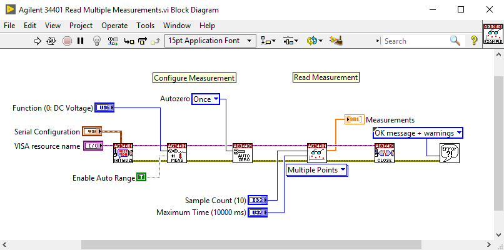Open the Multiple Points selector
The width and height of the screenshot is (504, 250).
pyautogui.click(x=316, y=170)
